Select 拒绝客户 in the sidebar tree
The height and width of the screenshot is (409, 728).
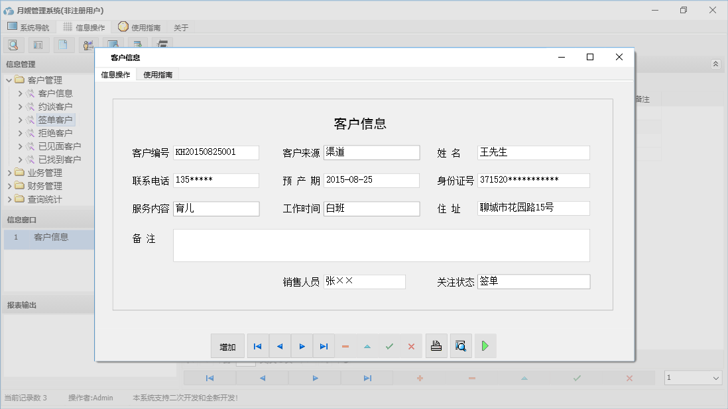[56, 132]
